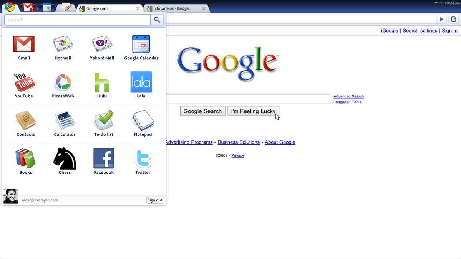Start a game of Chess
Viewport: 461px width, 259px height.
[64, 160]
